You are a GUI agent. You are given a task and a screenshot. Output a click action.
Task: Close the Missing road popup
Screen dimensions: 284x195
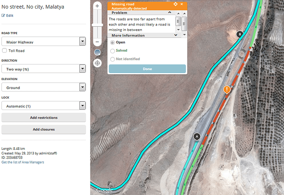[x=182, y=4]
